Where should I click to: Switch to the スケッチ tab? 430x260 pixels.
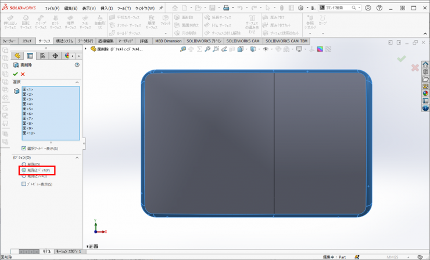[x=27, y=41]
